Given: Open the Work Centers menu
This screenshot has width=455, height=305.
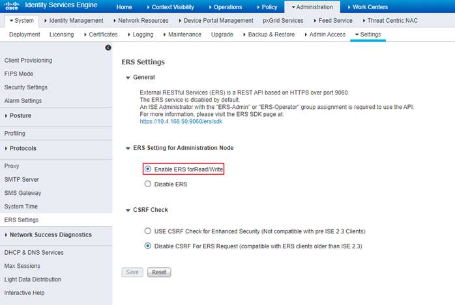Looking at the screenshot, I should point(368,7).
